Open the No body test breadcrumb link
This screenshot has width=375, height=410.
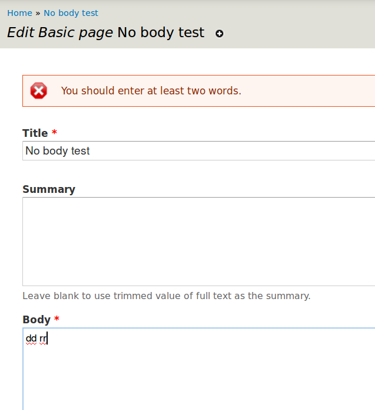coord(71,13)
